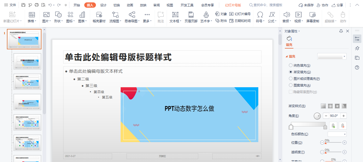Open the 审阅 review tab
Viewport: 363px width, 162px height.
pyautogui.click(x=157, y=5)
